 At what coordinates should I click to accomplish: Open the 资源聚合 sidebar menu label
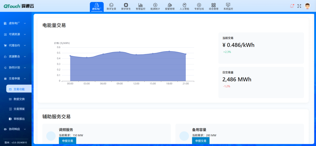point(14,57)
